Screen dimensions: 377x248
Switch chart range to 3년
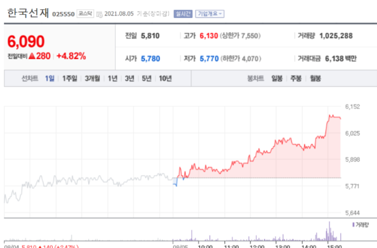[129, 79]
